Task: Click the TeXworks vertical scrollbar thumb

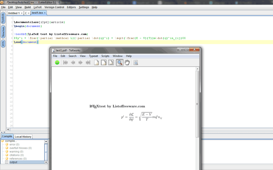Action: click(197, 104)
